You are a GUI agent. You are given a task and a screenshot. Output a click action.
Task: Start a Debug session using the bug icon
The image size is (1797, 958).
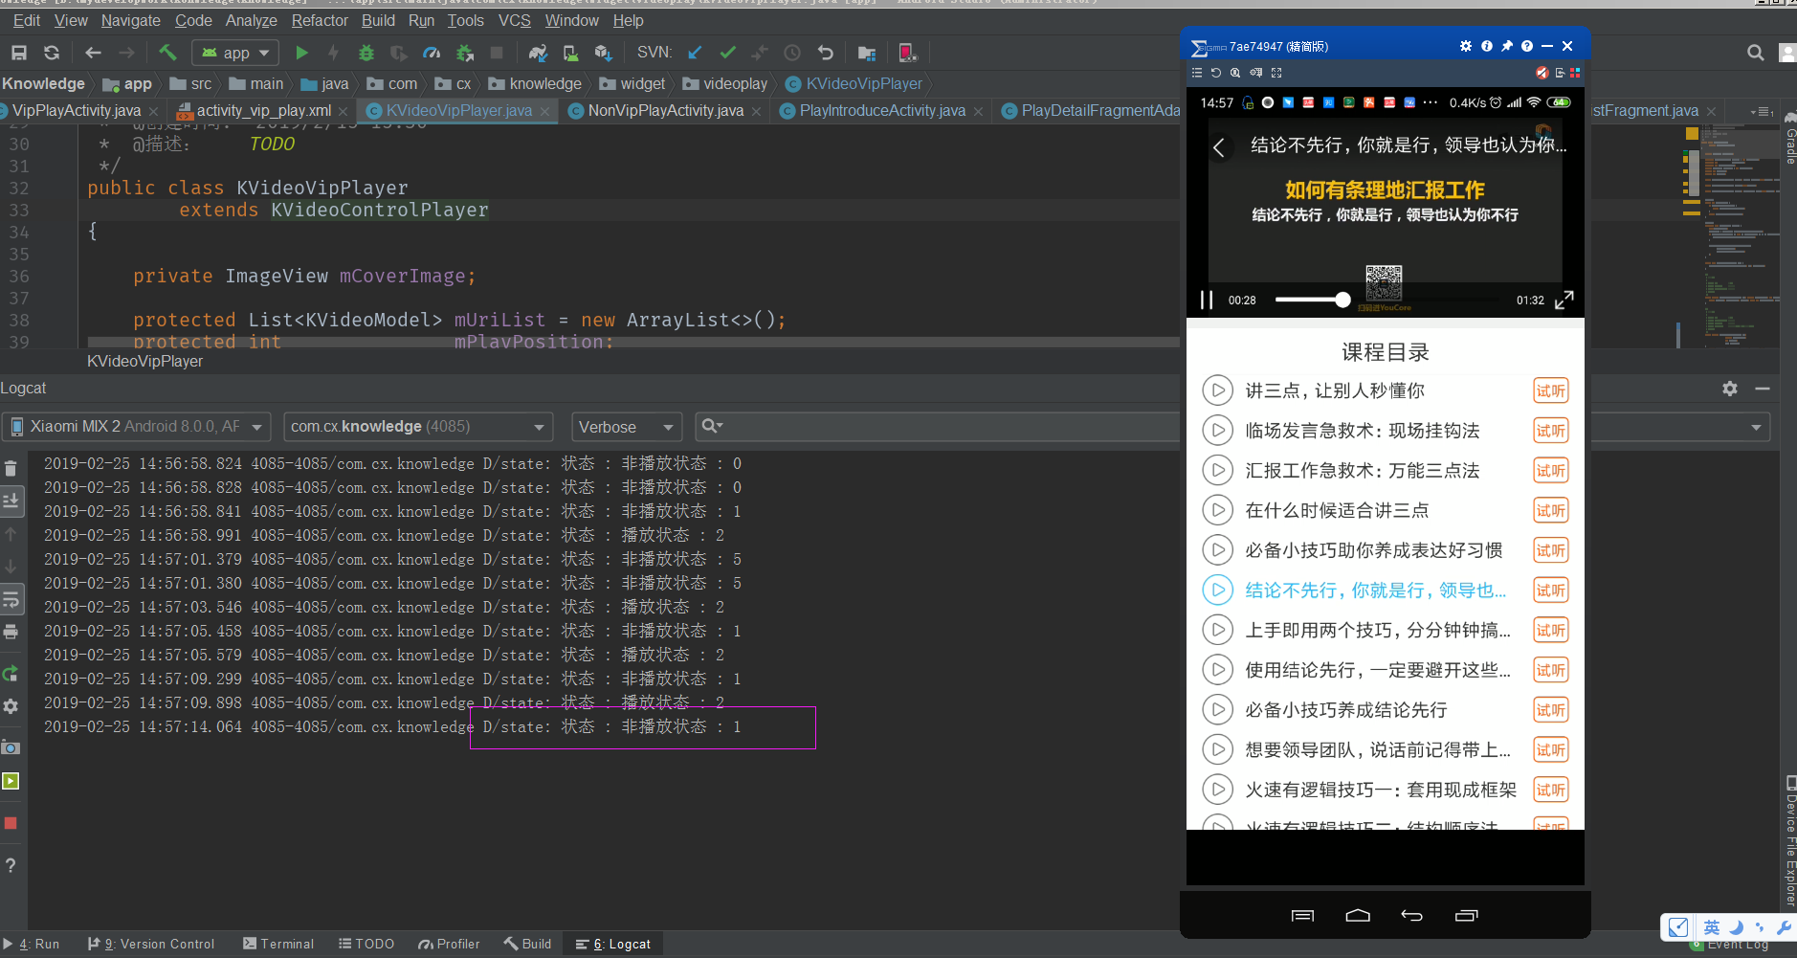(366, 53)
